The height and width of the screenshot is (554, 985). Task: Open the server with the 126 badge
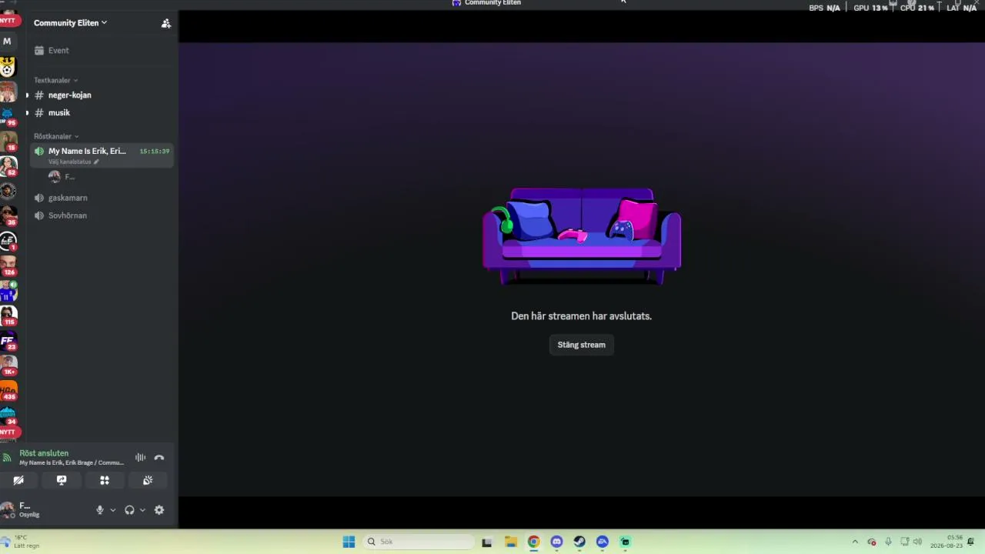pos(8,266)
